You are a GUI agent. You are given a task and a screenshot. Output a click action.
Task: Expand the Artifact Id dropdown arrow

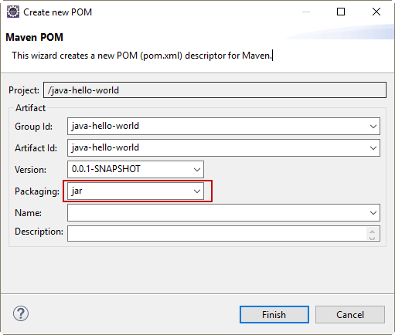[373, 148]
